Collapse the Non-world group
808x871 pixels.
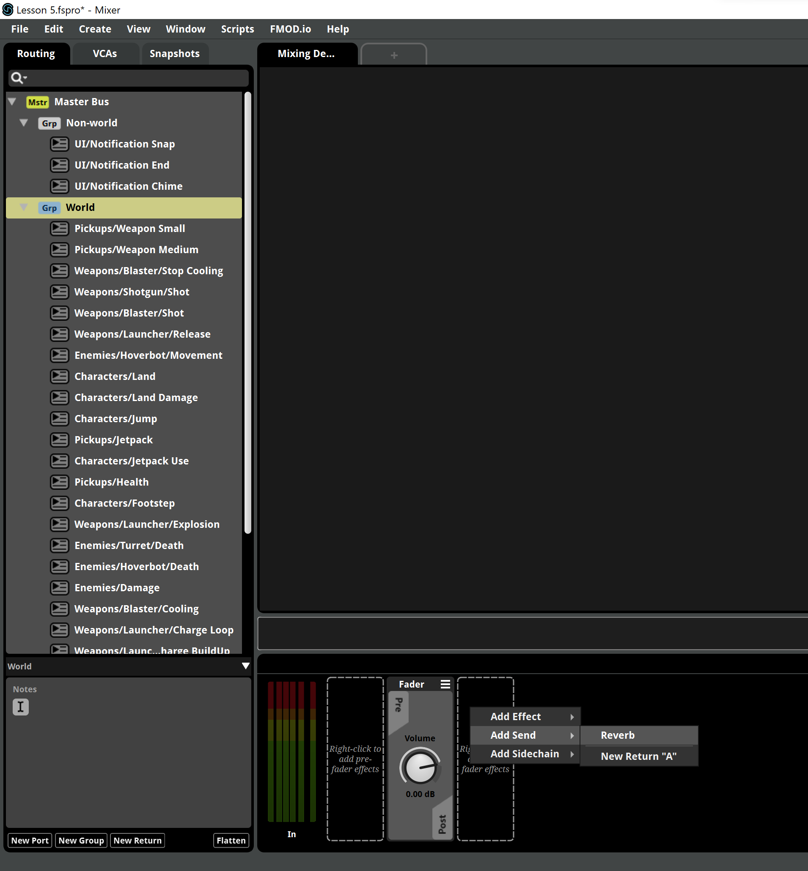tap(24, 123)
